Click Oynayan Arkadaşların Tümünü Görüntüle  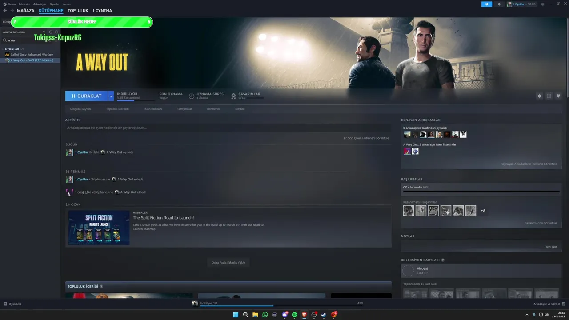[x=529, y=164]
